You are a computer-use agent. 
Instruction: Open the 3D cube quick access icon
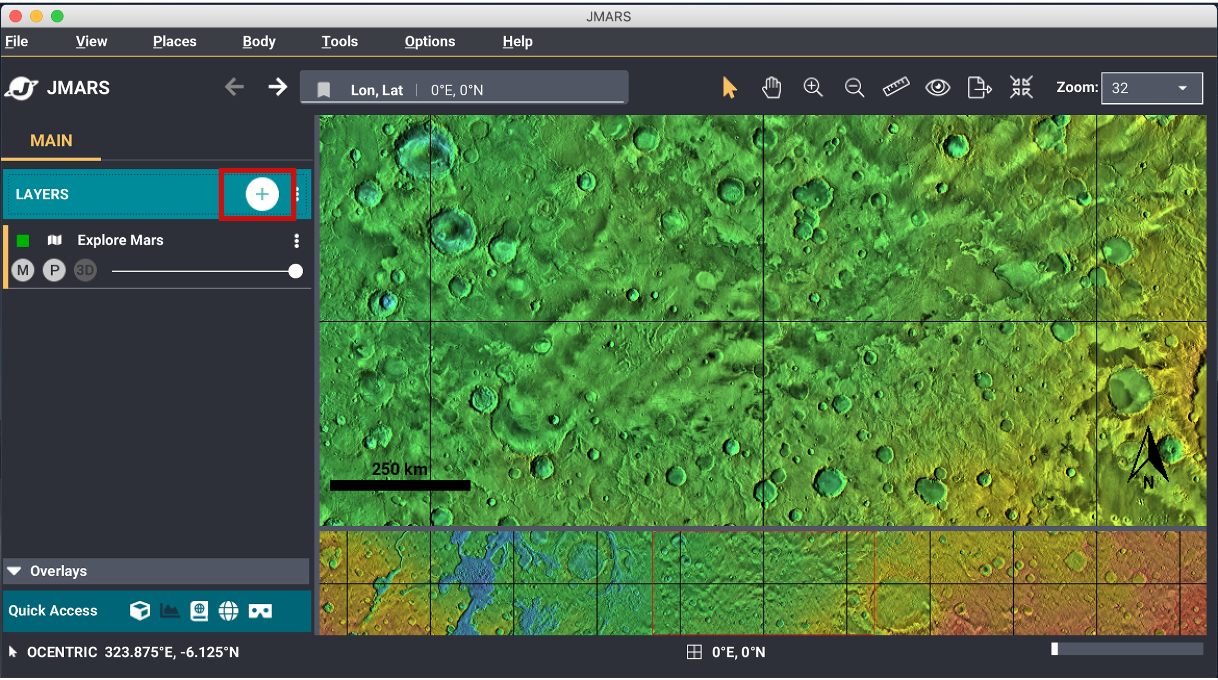(140, 611)
